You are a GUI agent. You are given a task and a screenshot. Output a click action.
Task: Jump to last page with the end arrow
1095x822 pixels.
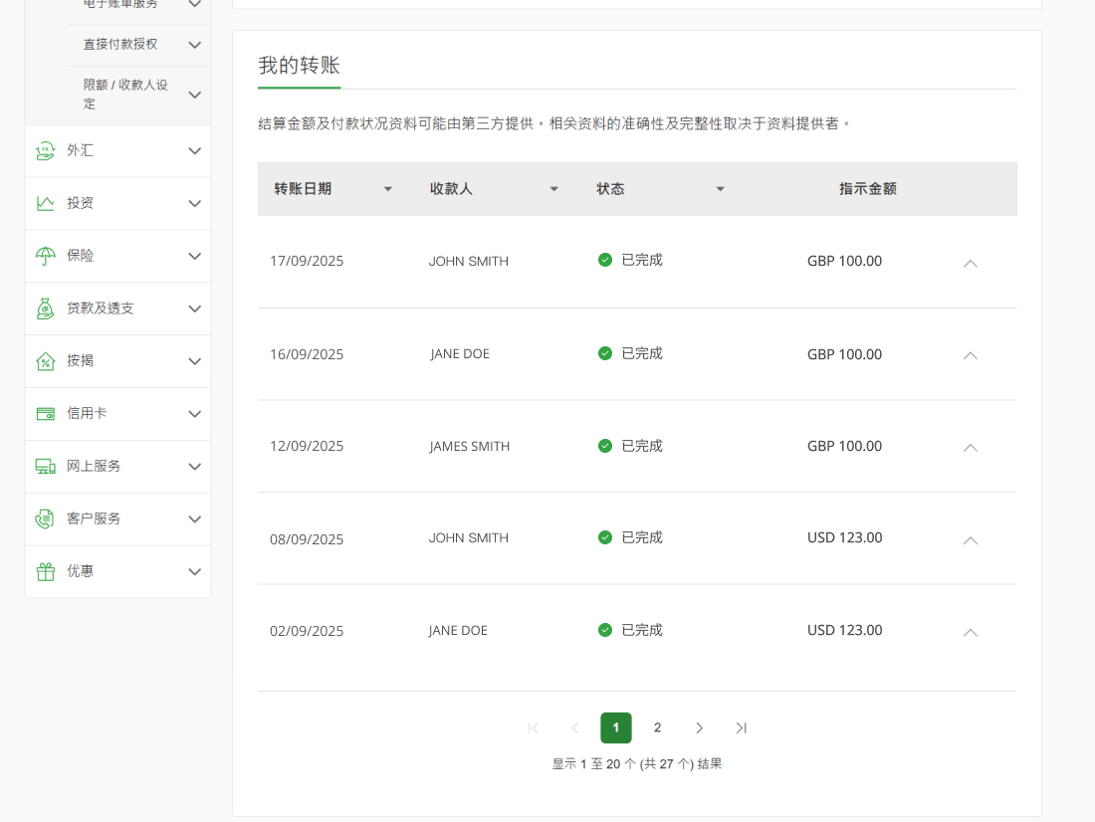(741, 727)
